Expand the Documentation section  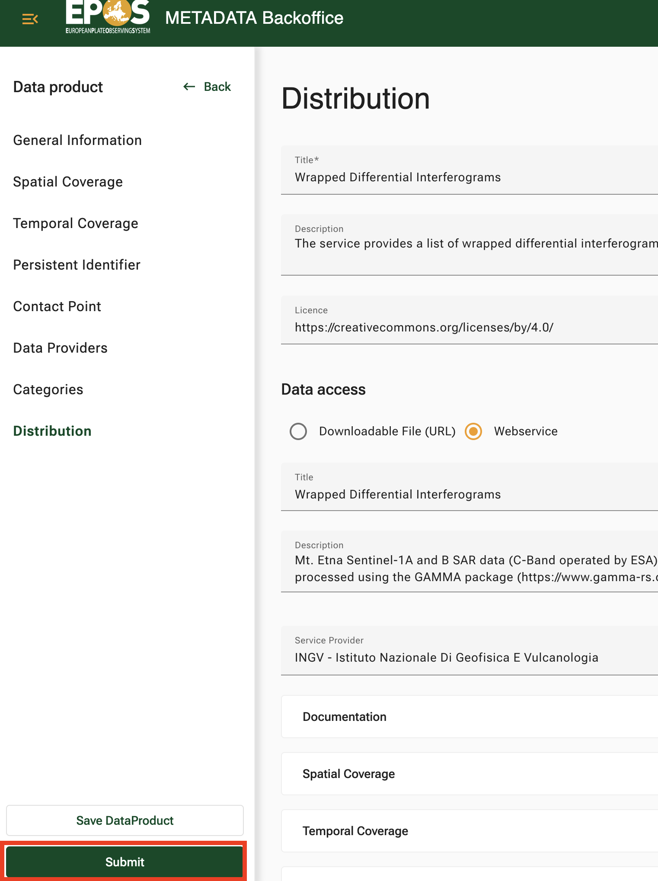469,717
